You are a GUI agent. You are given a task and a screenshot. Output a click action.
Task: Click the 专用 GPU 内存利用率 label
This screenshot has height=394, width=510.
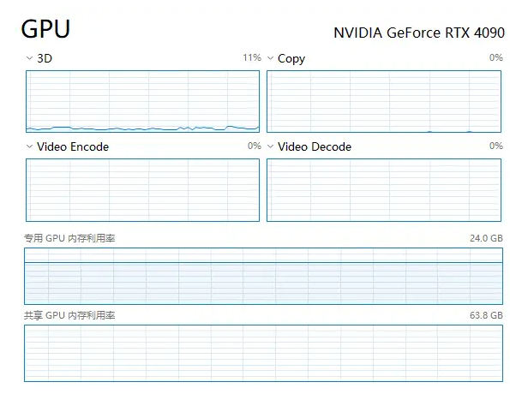click(69, 238)
